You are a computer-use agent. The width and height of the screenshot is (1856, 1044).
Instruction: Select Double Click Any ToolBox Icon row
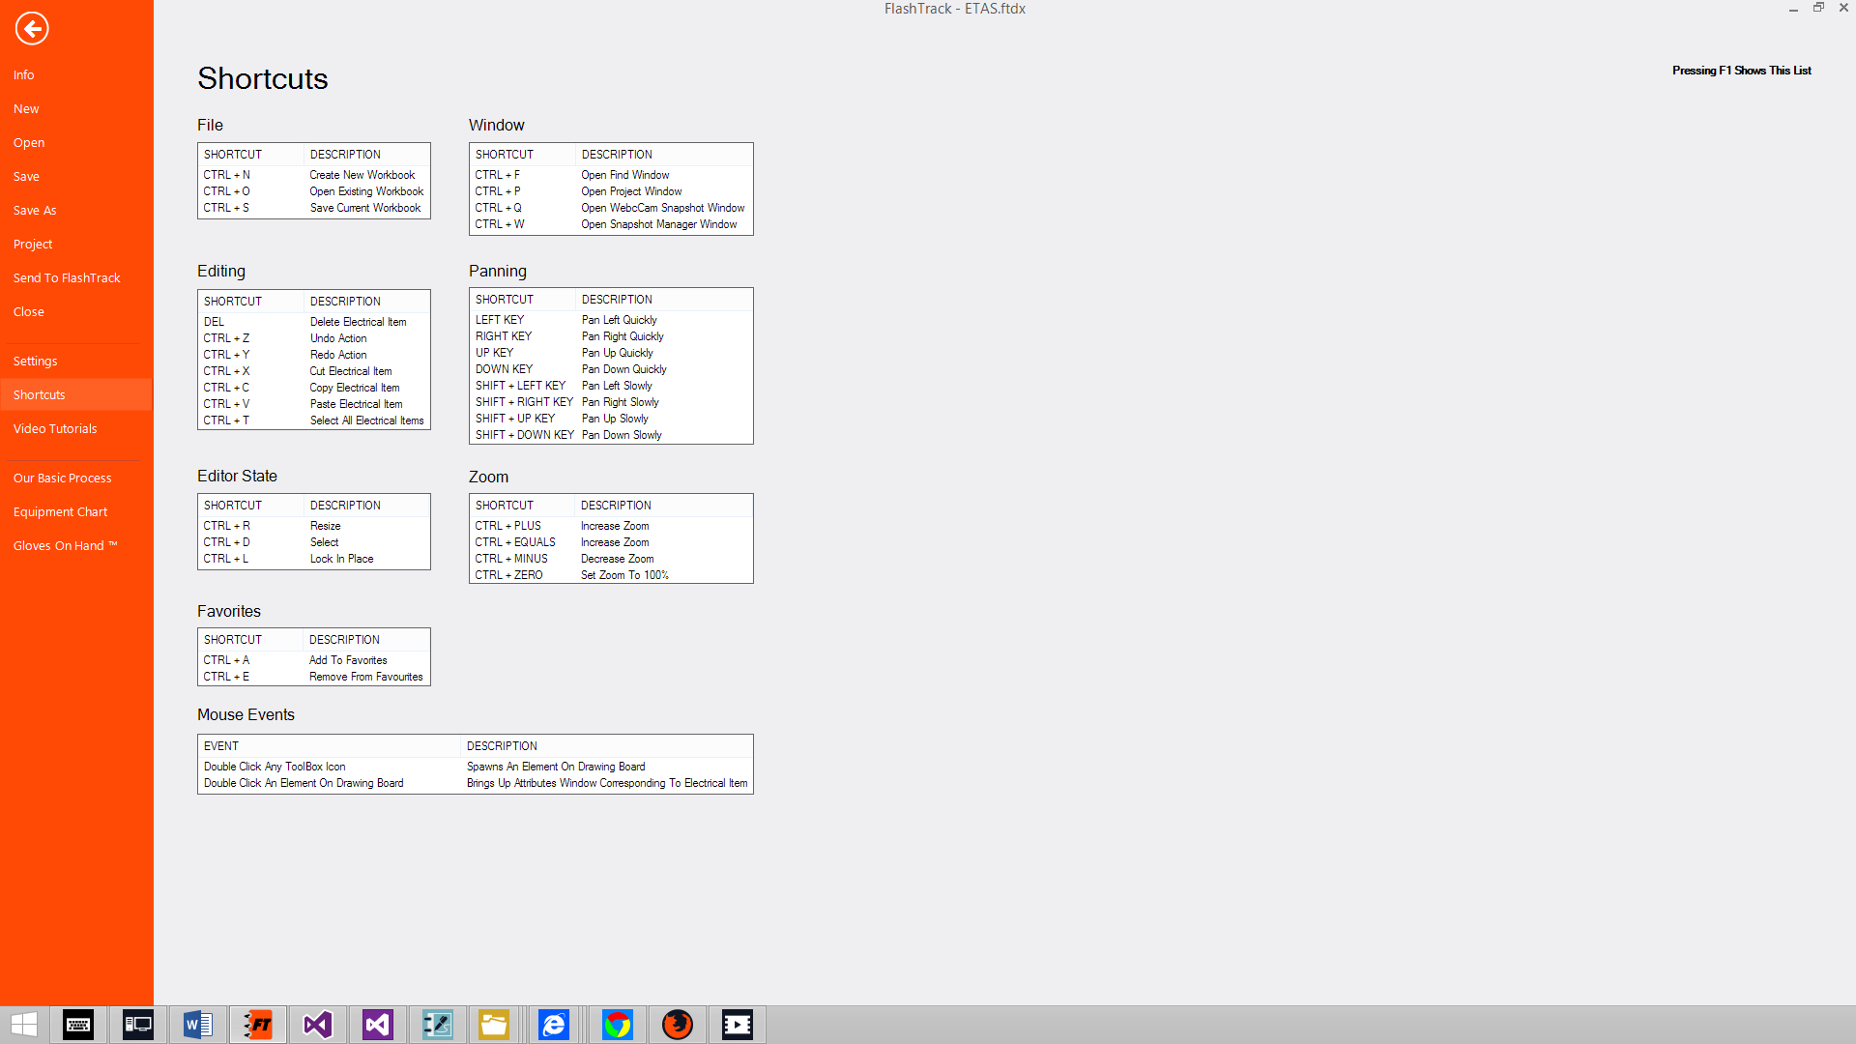pos(476,767)
